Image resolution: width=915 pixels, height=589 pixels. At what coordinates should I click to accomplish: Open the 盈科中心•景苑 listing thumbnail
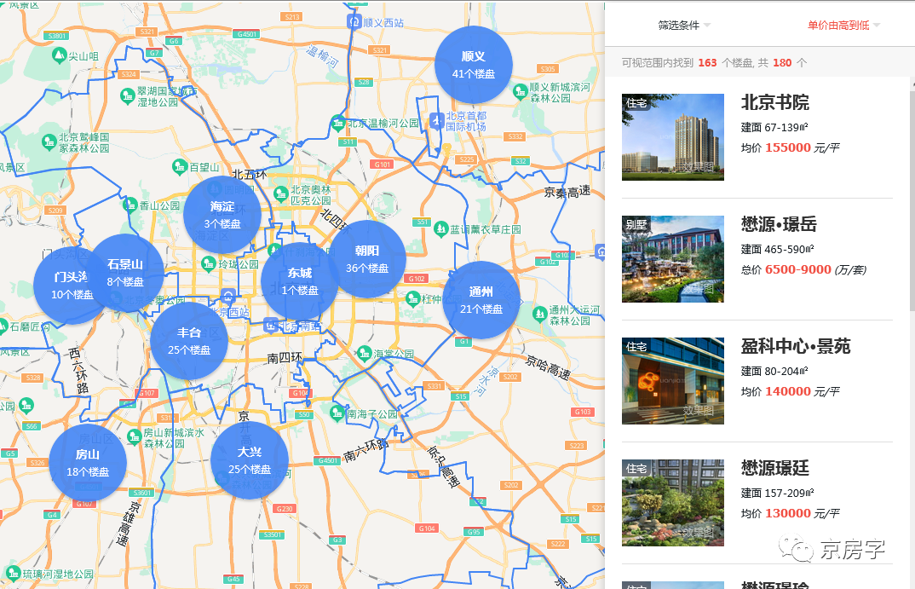coord(673,381)
